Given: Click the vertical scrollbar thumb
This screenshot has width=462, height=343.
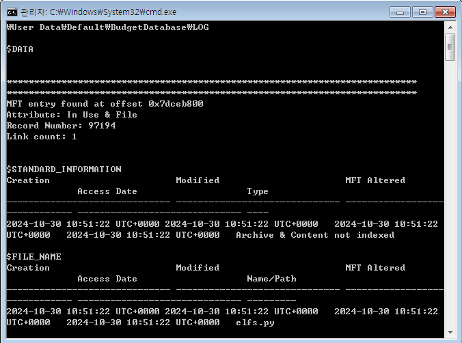Looking at the screenshot, I should [450, 47].
